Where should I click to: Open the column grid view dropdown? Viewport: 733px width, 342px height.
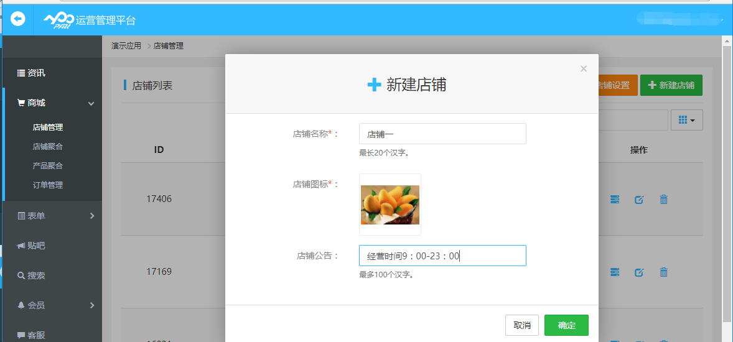(686, 120)
